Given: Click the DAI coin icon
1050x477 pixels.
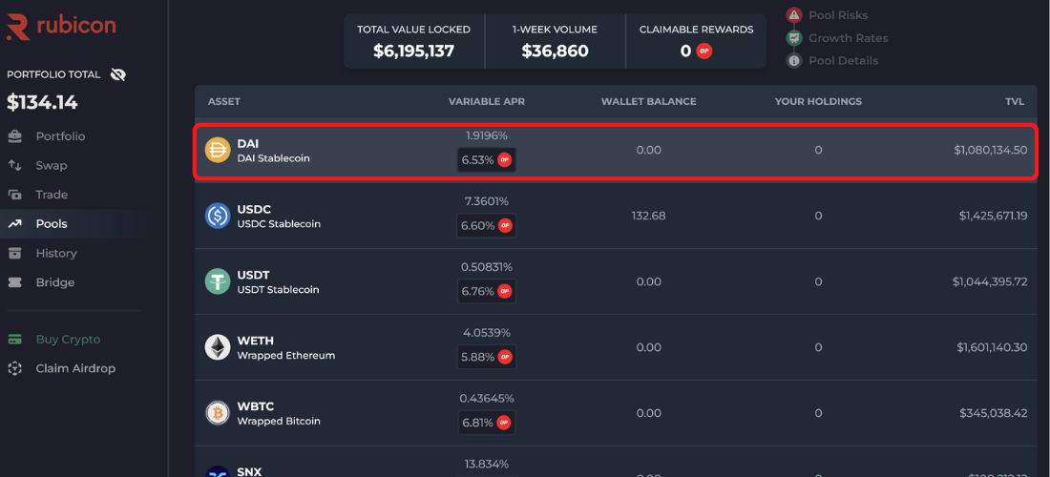Looking at the screenshot, I should tap(218, 150).
